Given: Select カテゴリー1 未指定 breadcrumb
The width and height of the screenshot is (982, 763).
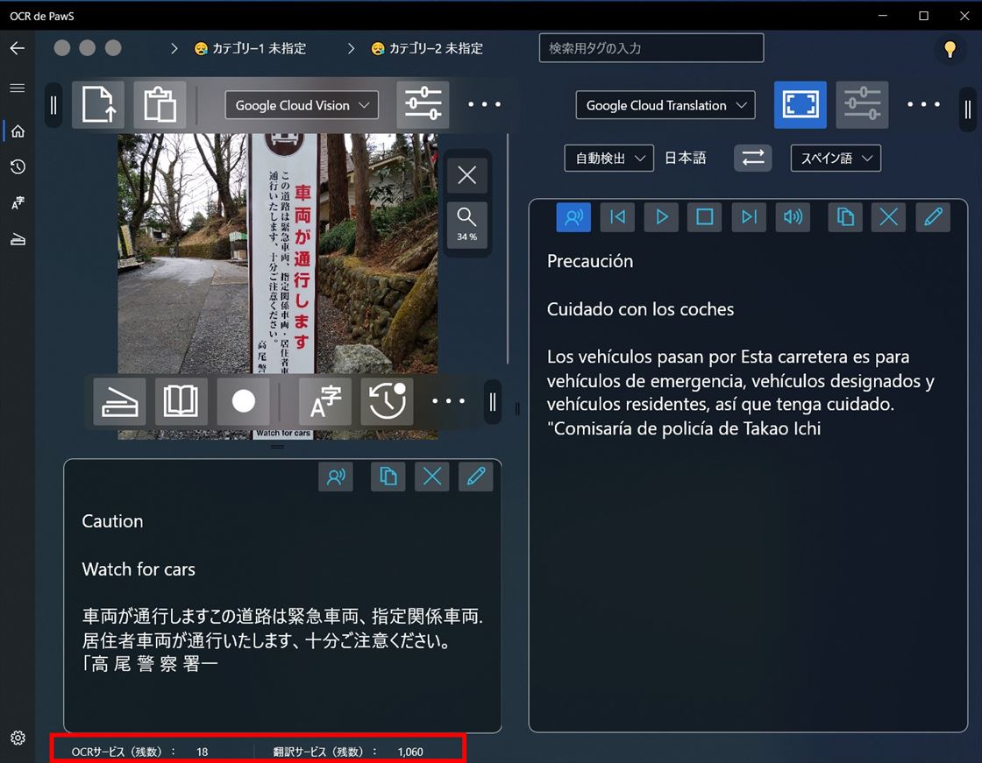Looking at the screenshot, I should (250, 49).
